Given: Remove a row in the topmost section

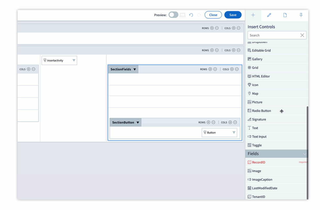Looking at the screenshot, I should coord(217,28).
